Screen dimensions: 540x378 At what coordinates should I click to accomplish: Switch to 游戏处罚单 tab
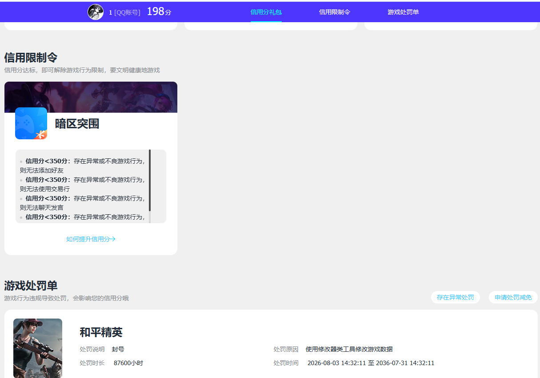click(403, 12)
